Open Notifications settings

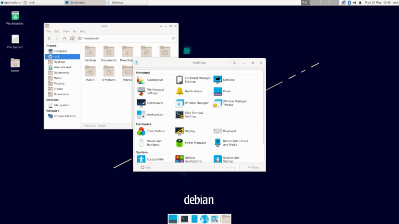pyautogui.click(x=189, y=91)
